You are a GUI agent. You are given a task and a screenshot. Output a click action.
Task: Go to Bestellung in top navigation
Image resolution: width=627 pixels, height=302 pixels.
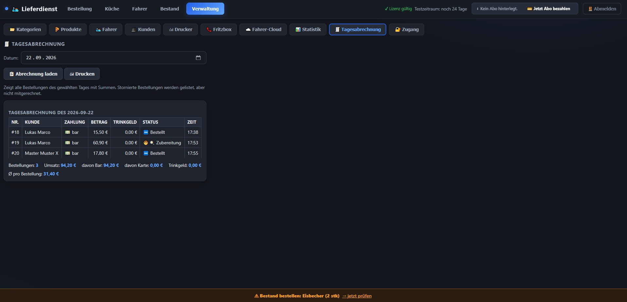tap(79, 9)
